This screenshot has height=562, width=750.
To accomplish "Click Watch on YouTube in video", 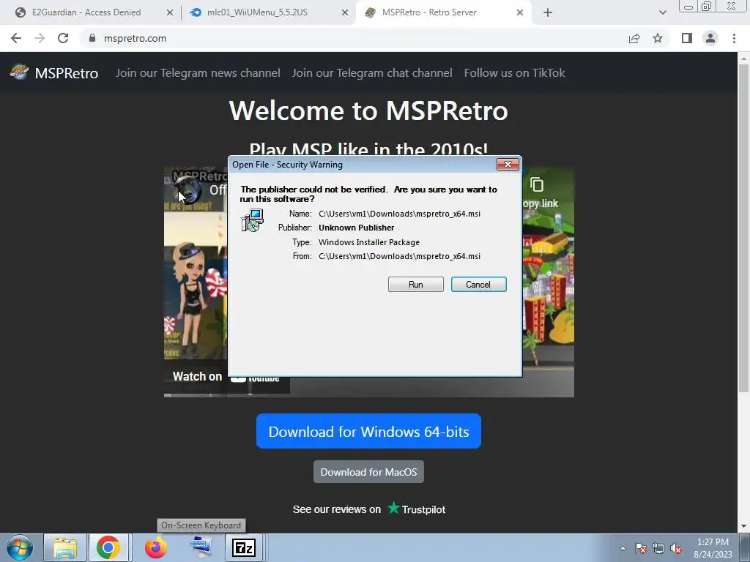I will (x=226, y=377).
